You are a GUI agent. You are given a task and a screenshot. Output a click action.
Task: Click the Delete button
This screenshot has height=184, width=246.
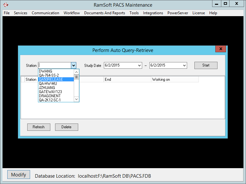coord(66,127)
